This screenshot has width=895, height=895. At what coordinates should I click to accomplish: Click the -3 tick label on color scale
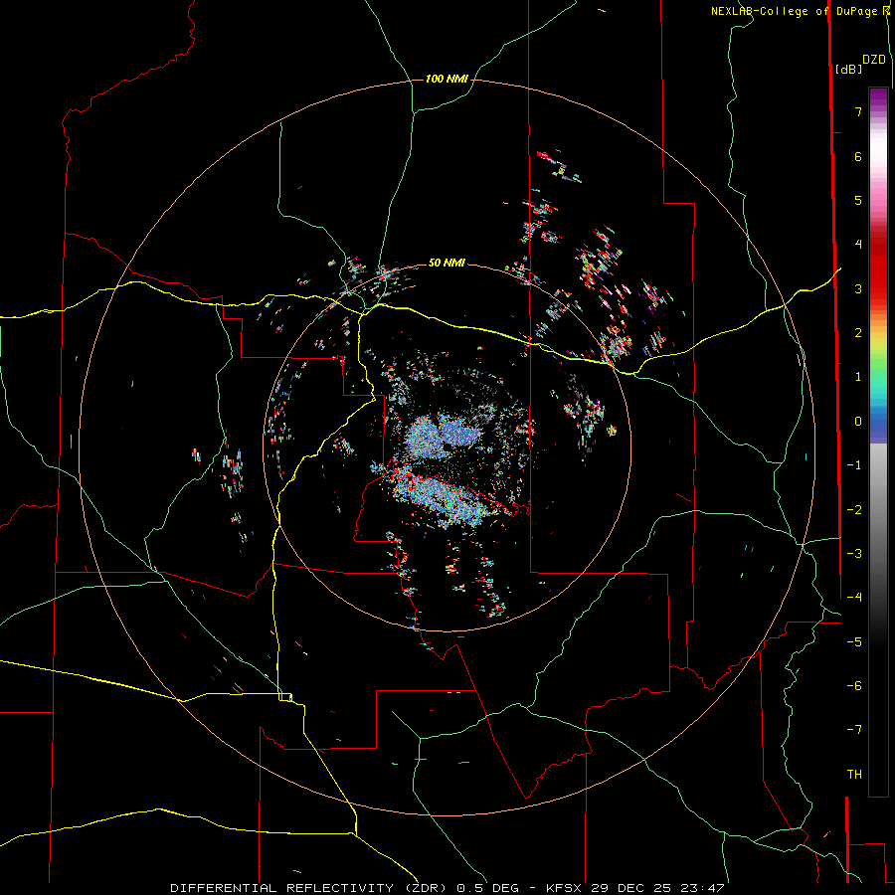click(x=854, y=554)
